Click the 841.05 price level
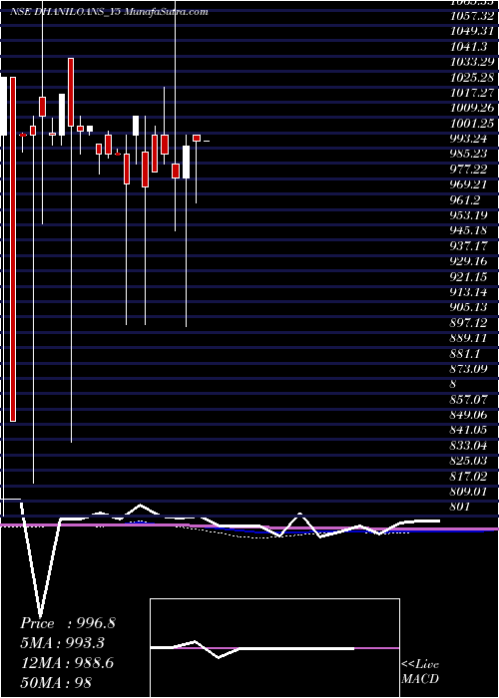This screenshot has height=698, width=499. tap(469, 430)
